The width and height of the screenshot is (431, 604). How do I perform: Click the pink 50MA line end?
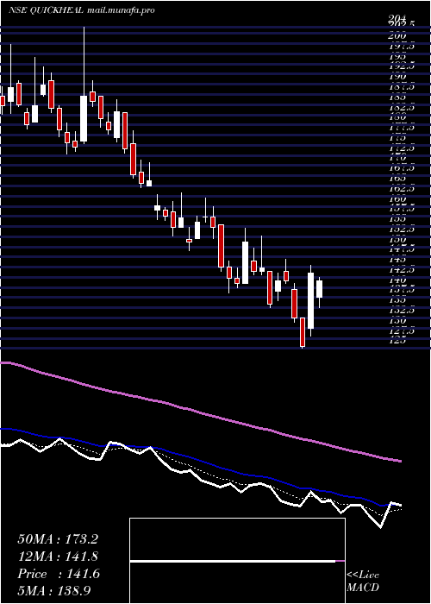[400, 461]
